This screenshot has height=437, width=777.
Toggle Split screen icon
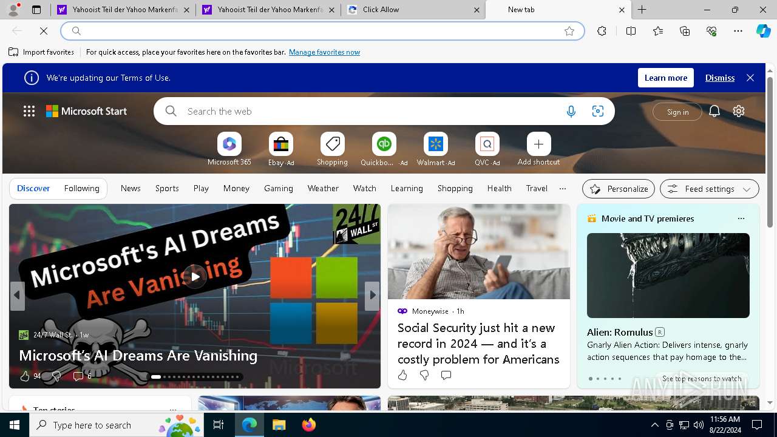coord(631,31)
